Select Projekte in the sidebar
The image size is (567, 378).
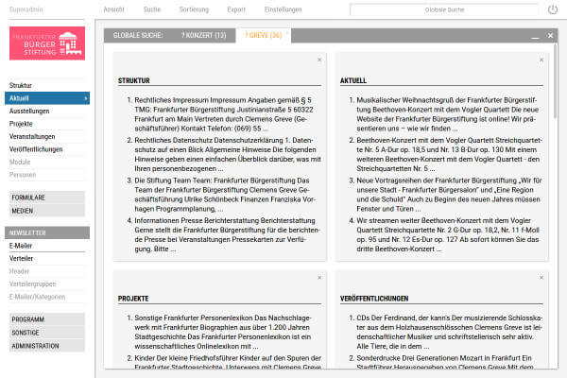click(47, 124)
